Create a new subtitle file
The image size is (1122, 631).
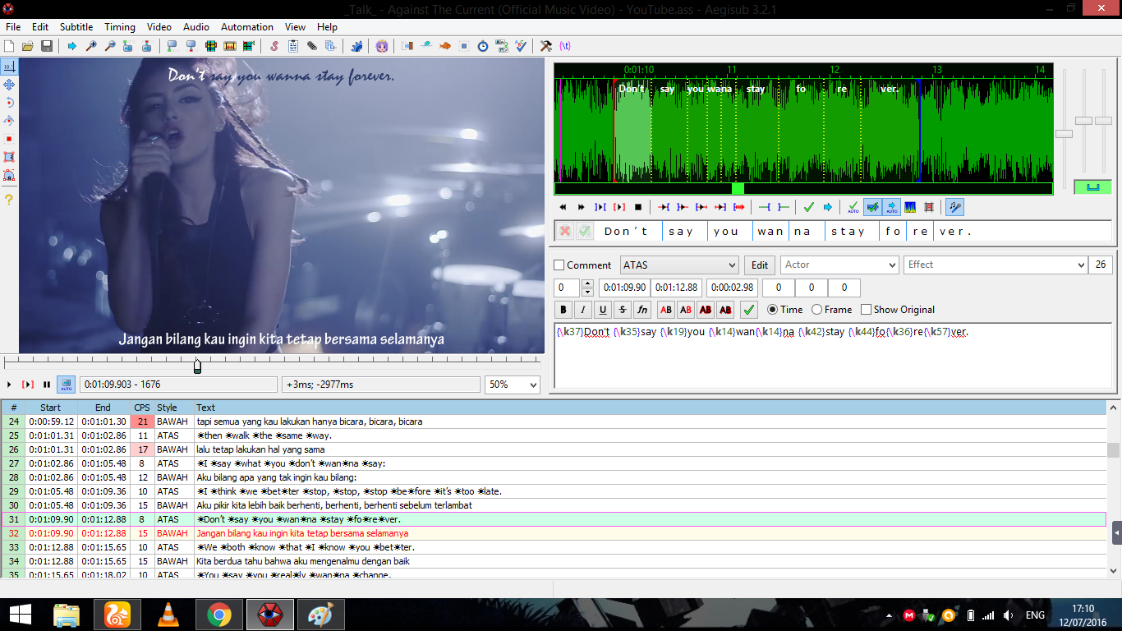[x=10, y=46]
